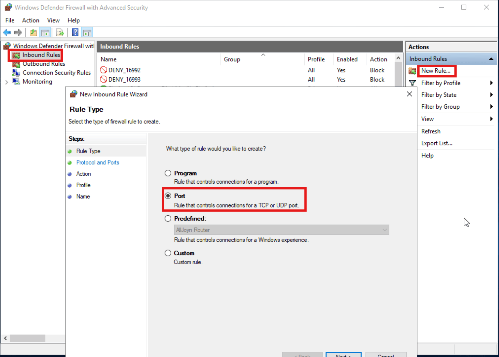Select the Predefined rule type

coord(168,218)
